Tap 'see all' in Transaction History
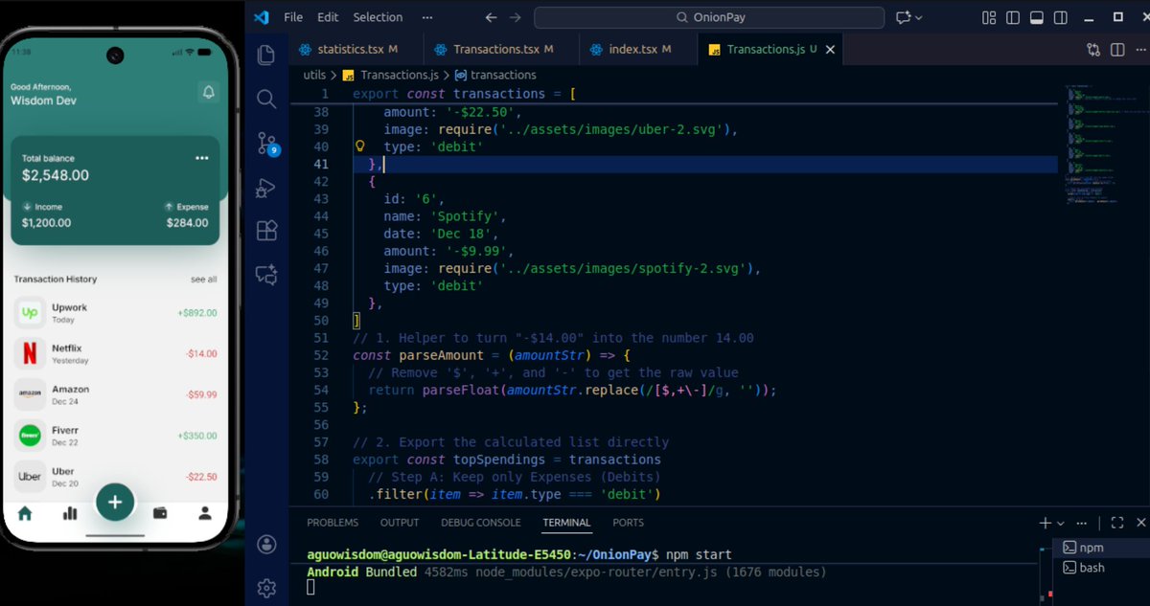 (x=203, y=280)
